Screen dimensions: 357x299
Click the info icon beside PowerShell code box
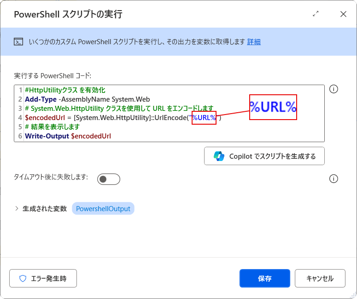pyautogui.click(x=334, y=89)
